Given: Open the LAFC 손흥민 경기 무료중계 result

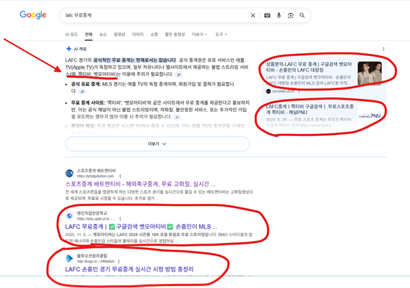Looking at the screenshot, I should (129, 270).
